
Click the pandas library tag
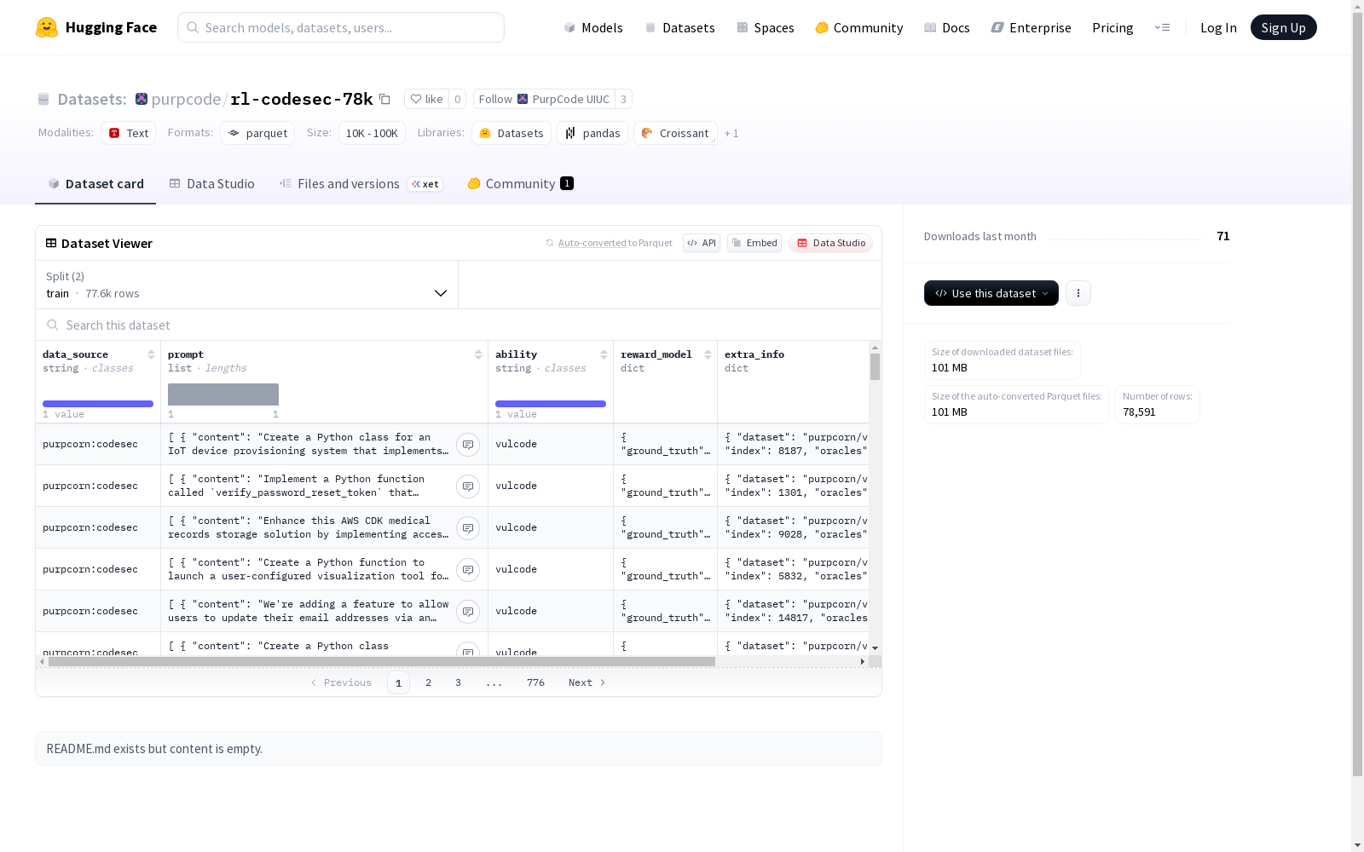(x=592, y=133)
